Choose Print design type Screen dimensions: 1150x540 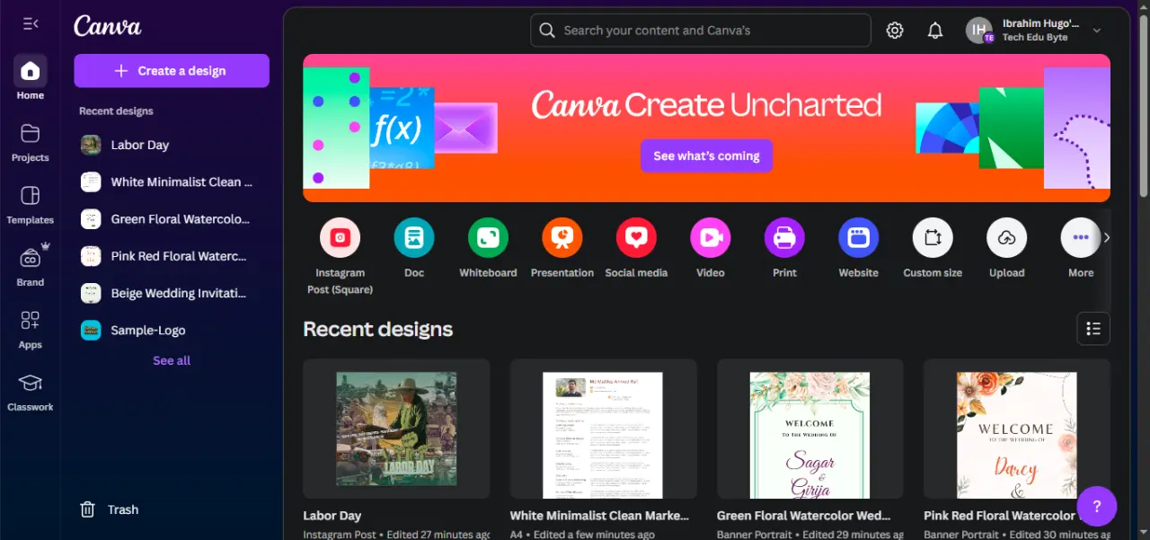784,249
